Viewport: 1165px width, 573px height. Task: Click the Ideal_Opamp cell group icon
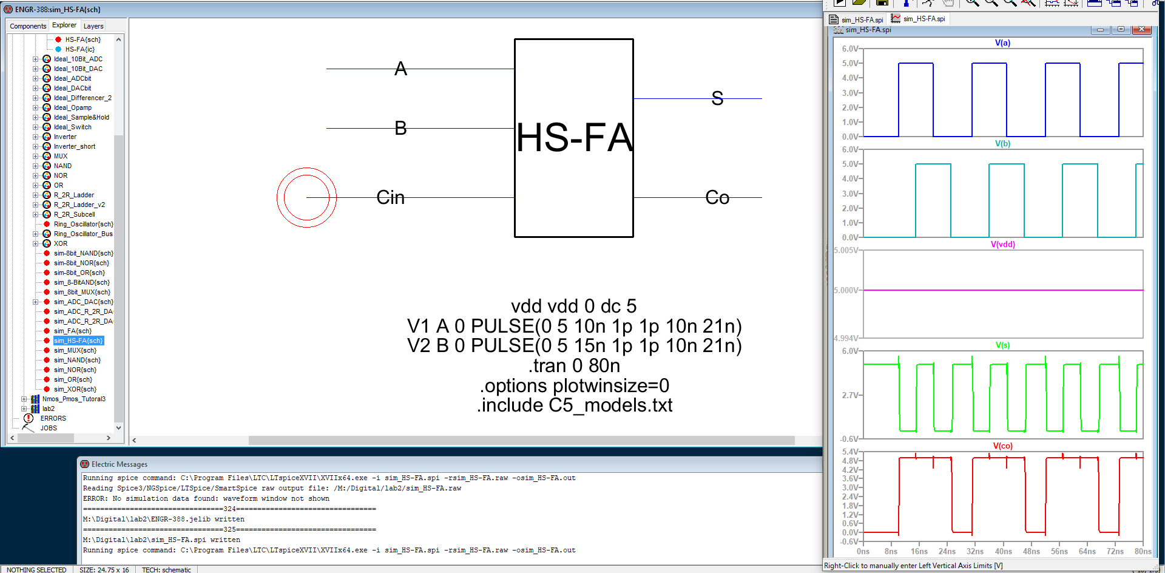47,107
